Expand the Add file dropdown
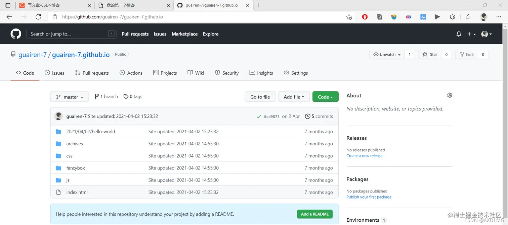The image size is (508, 225). click(294, 97)
